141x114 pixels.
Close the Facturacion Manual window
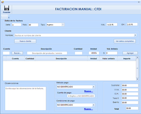tap(139, 2)
